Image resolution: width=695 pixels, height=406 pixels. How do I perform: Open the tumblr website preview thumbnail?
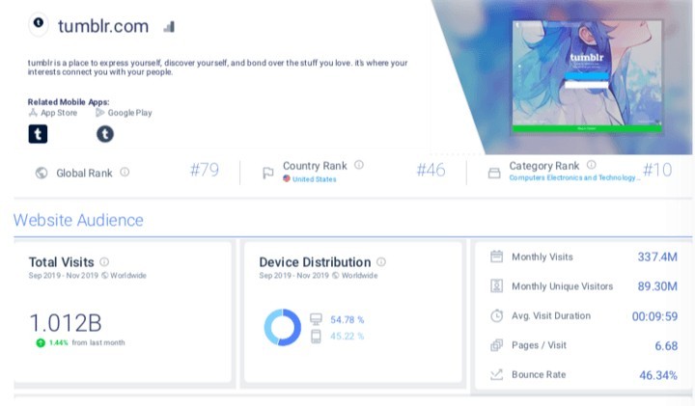(x=587, y=76)
